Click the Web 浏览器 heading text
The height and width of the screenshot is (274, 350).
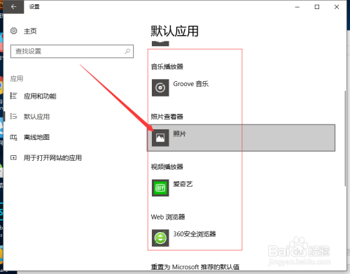pos(168,217)
